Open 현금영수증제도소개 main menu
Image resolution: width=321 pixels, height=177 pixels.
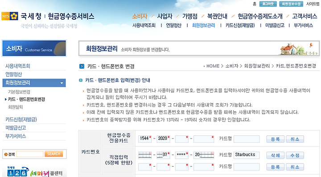click(x=260, y=16)
